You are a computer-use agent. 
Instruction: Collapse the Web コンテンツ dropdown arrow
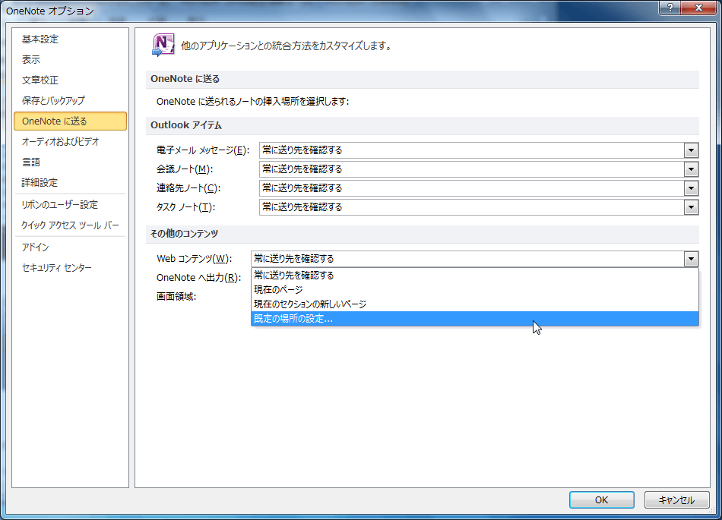(x=691, y=259)
